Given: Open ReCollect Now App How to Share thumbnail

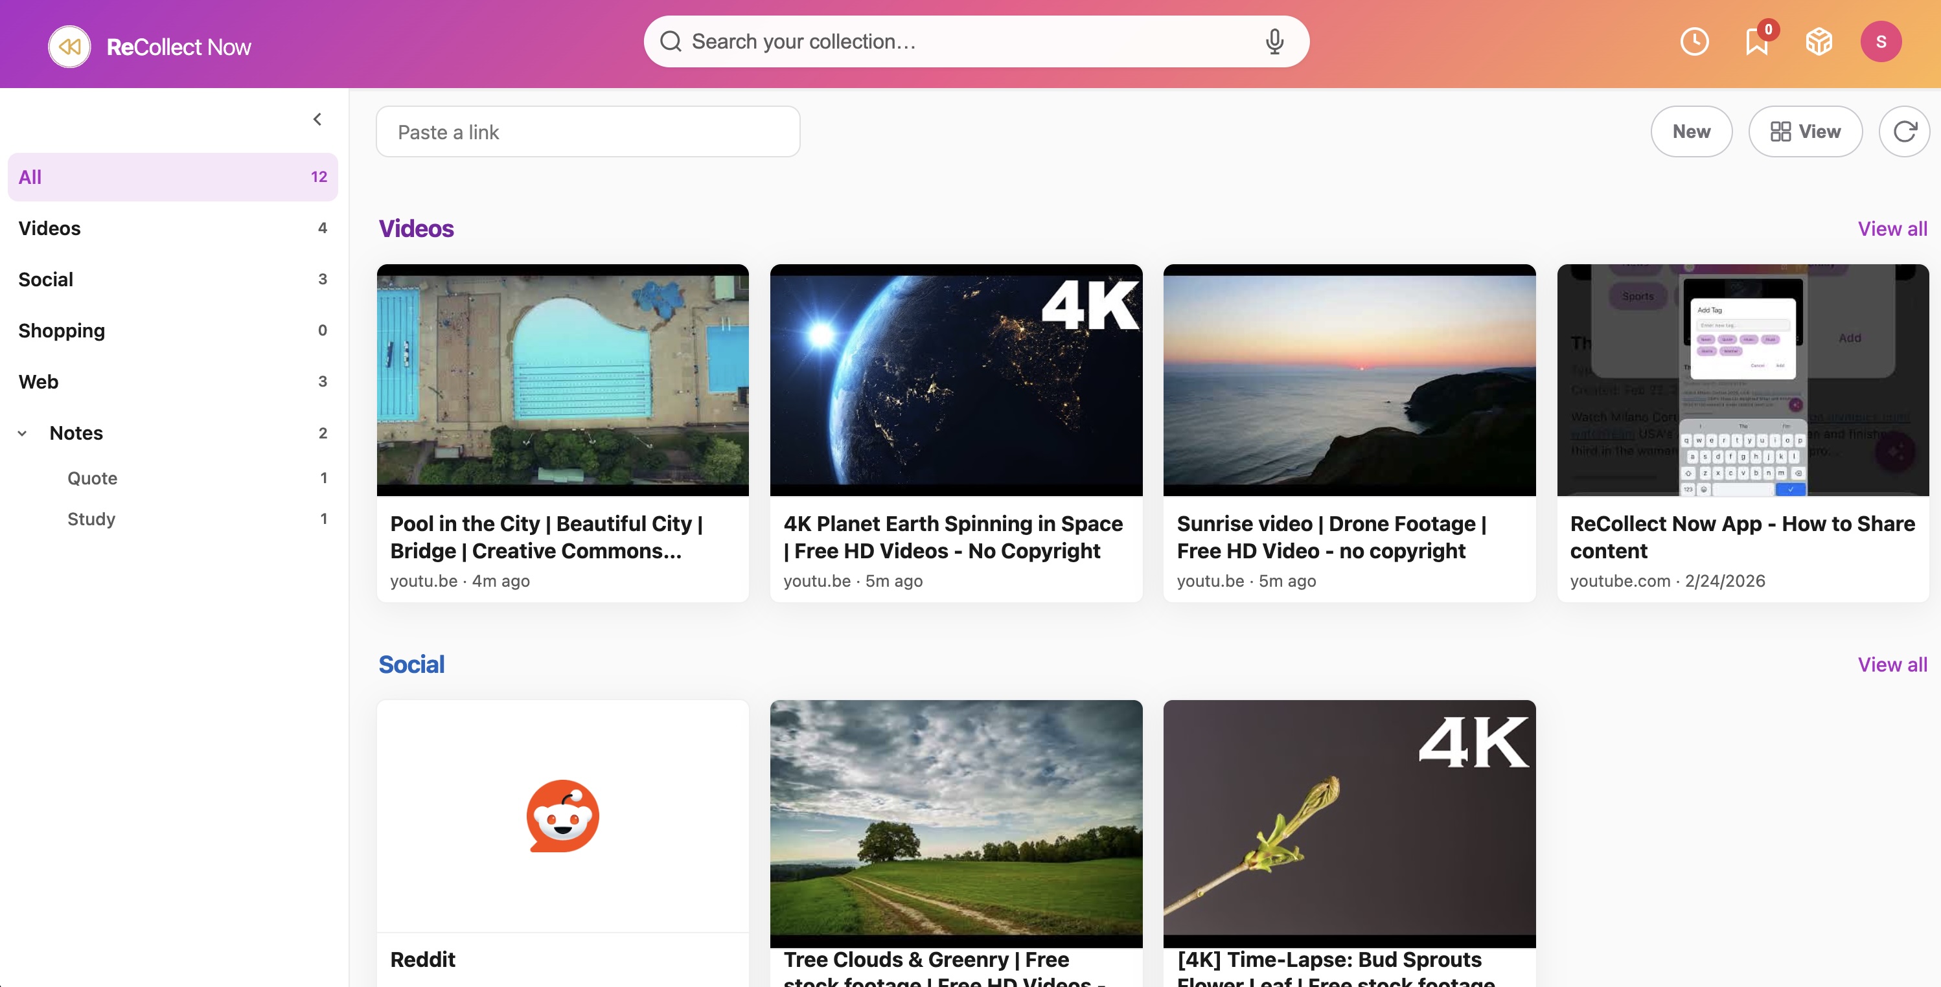Looking at the screenshot, I should [1743, 380].
